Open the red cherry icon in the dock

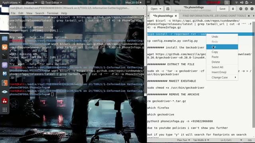[x=4, y=101]
